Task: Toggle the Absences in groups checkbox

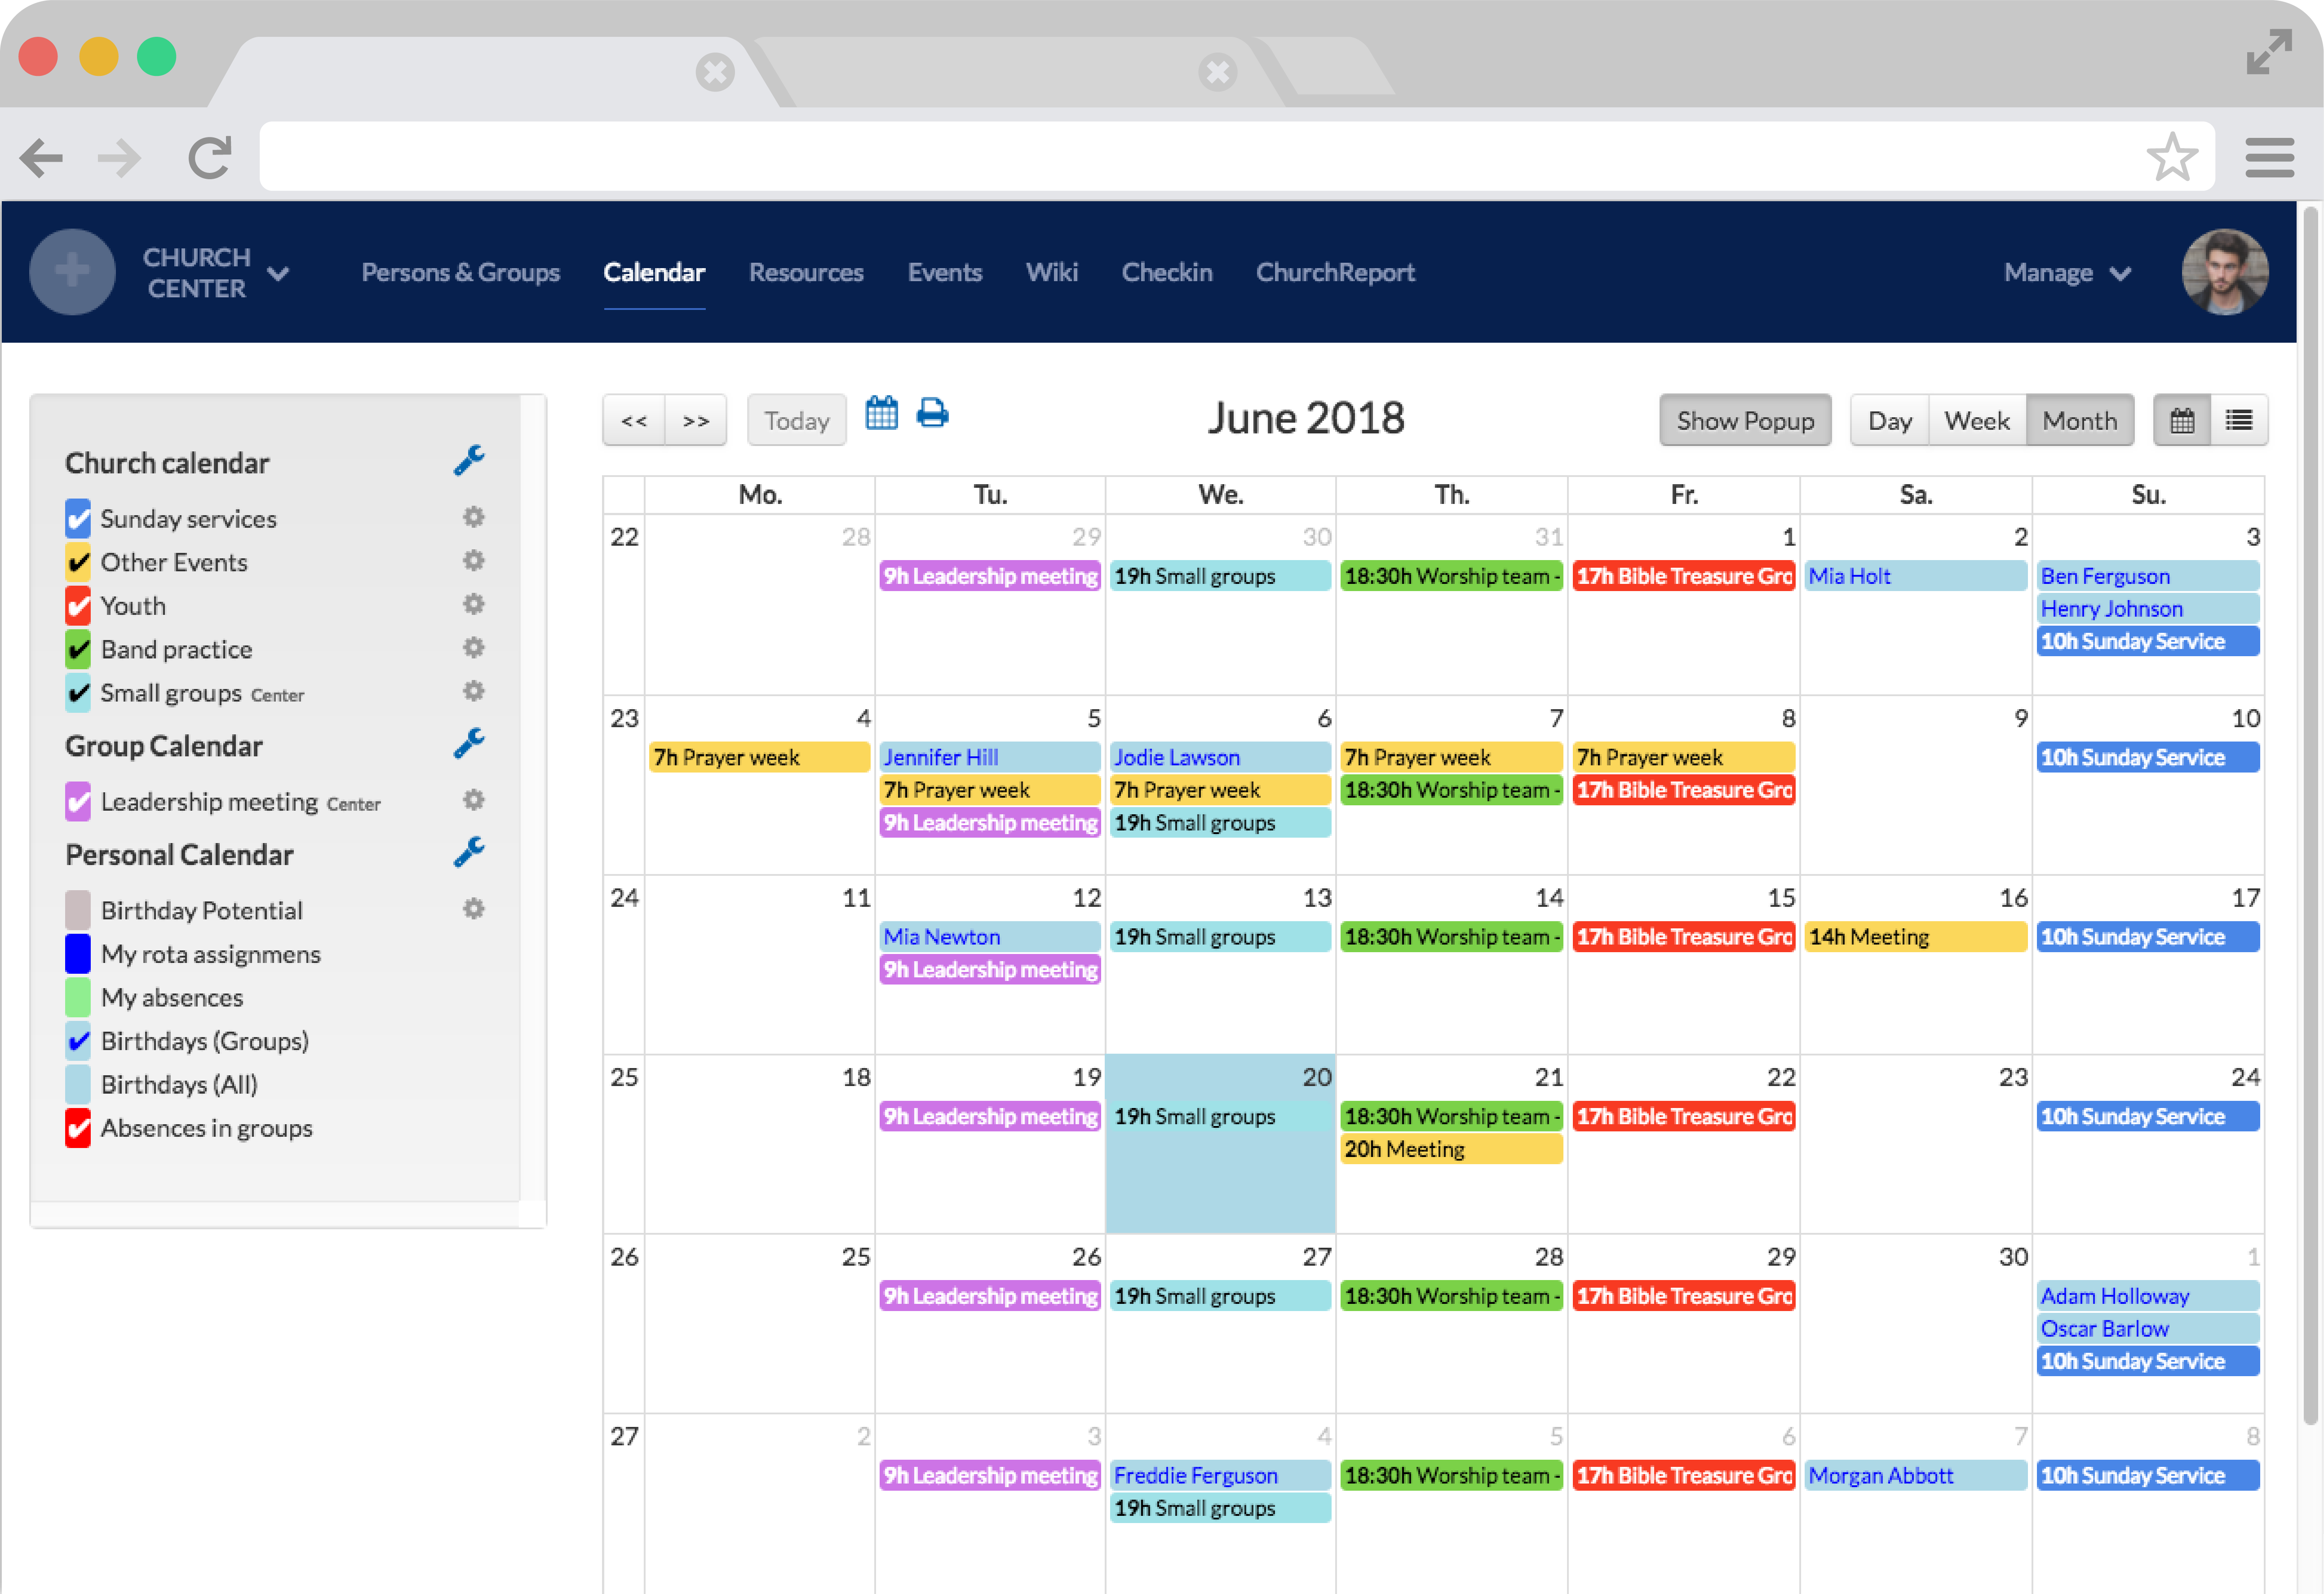Action: coord(78,1127)
